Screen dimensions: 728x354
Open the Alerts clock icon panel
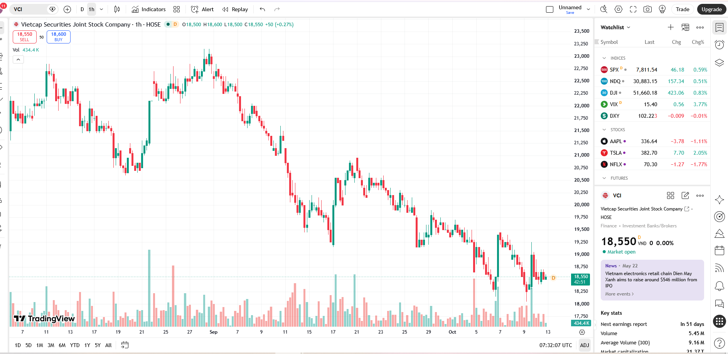pos(719,45)
